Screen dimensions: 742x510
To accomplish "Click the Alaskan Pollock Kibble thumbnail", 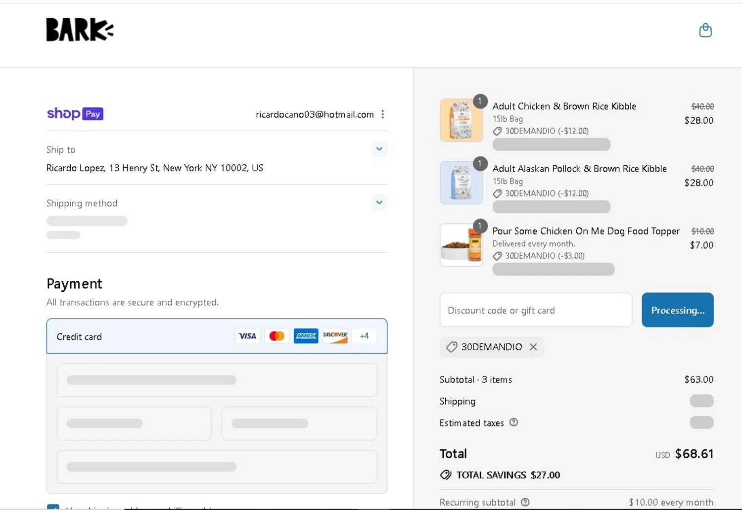I will [461, 183].
